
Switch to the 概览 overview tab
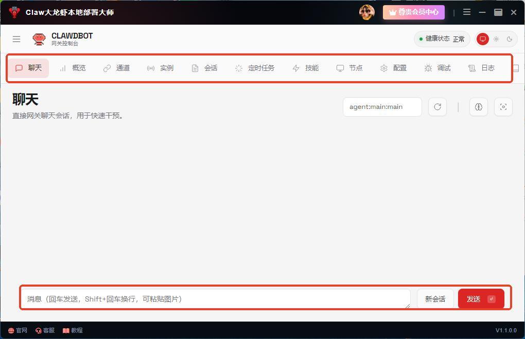tap(73, 68)
